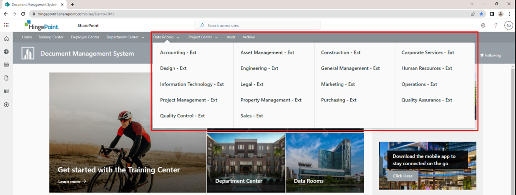Screen dimensions: 516x195
Task: Reload the page with the refresh button
Action: pyautogui.click(x=23, y=14)
